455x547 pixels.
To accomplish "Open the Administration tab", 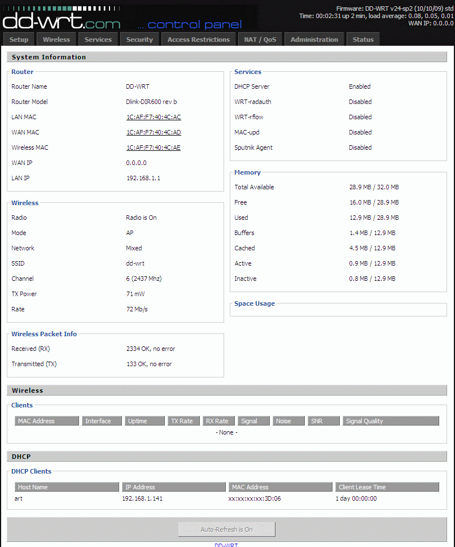I will (x=314, y=40).
